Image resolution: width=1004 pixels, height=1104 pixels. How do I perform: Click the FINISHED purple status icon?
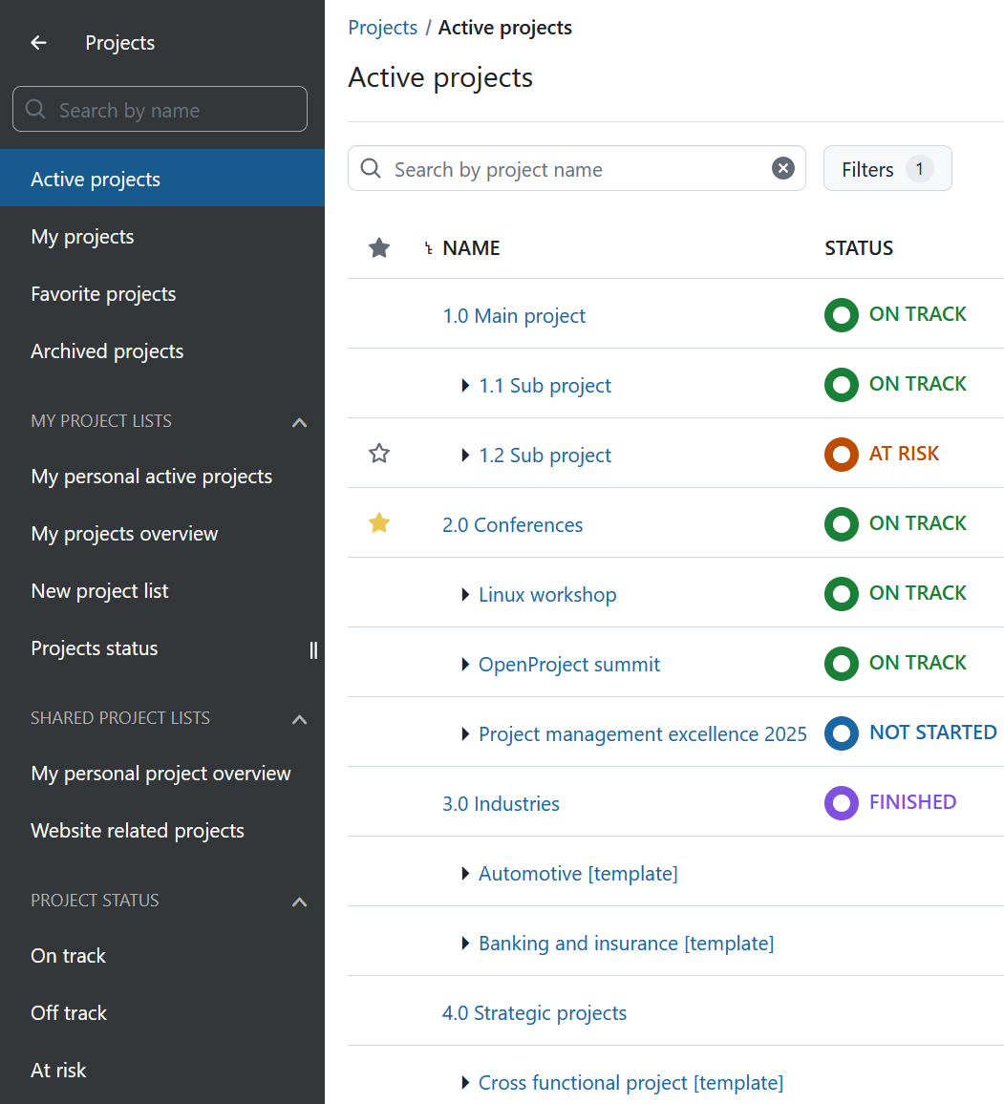tap(841, 803)
